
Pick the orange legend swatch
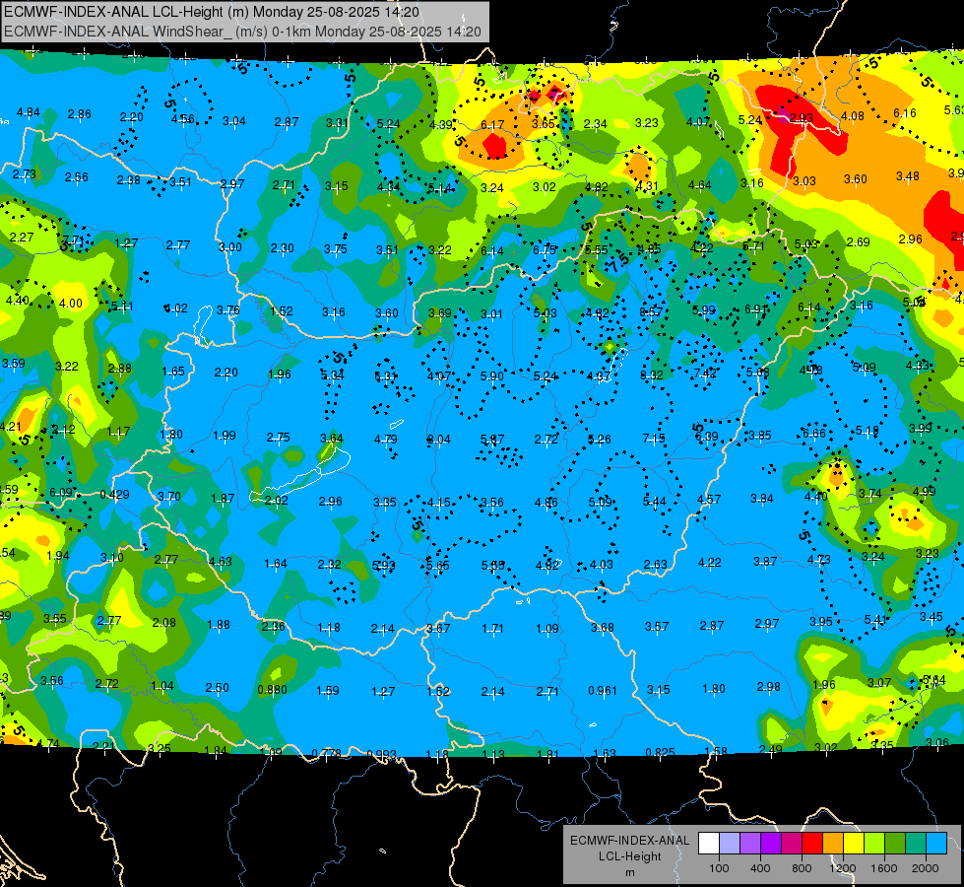coord(833,844)
